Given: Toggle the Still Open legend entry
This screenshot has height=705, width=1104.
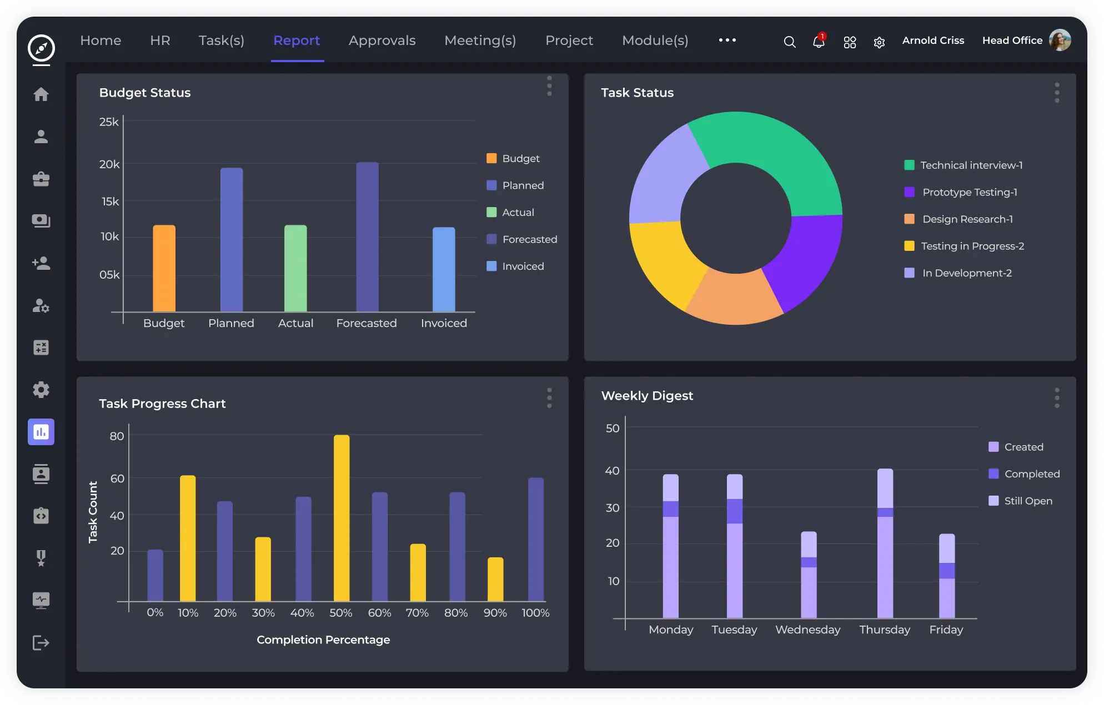Looking at the screenshot, I should pyautogui.click(x=1020, y=501).
